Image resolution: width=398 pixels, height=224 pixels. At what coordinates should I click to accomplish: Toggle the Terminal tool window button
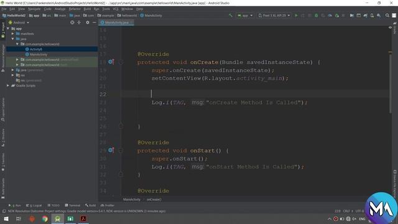click(72, 205)
